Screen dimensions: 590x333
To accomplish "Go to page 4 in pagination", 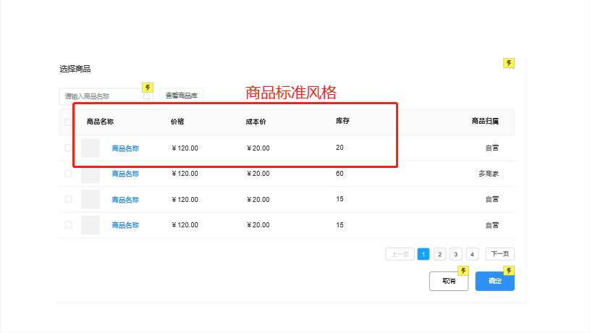I will click(x=472, y=254).
